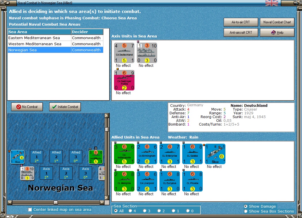Screen dimensions: 302x218
Task: Click the map horizontal scrollbar right arrow
Action: tap(102, 202)
